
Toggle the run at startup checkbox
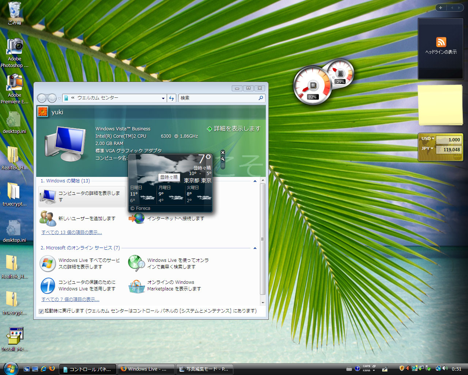pyautogui.click(x=41, y=311)
